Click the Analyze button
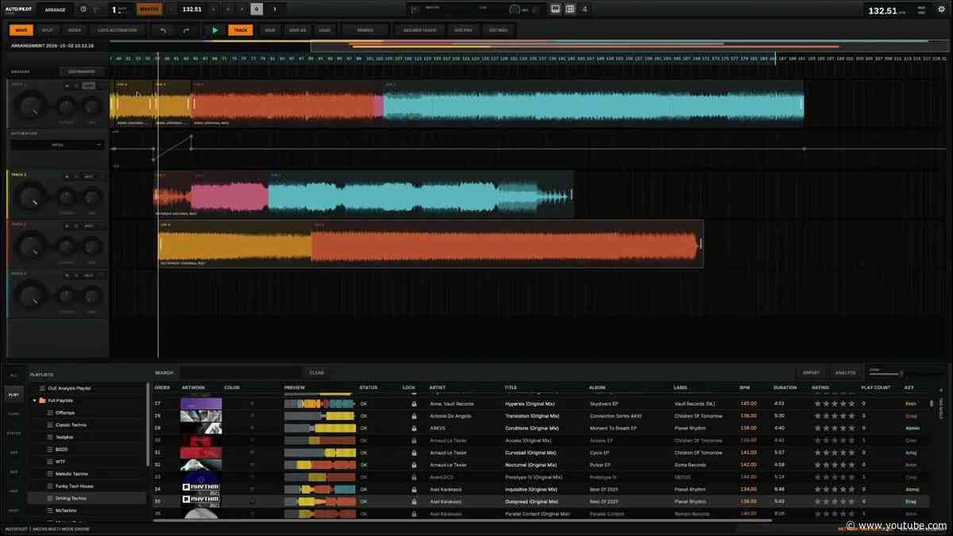This screenshot has width=953, height=536. pyautogui.click(x=845, y=372)
